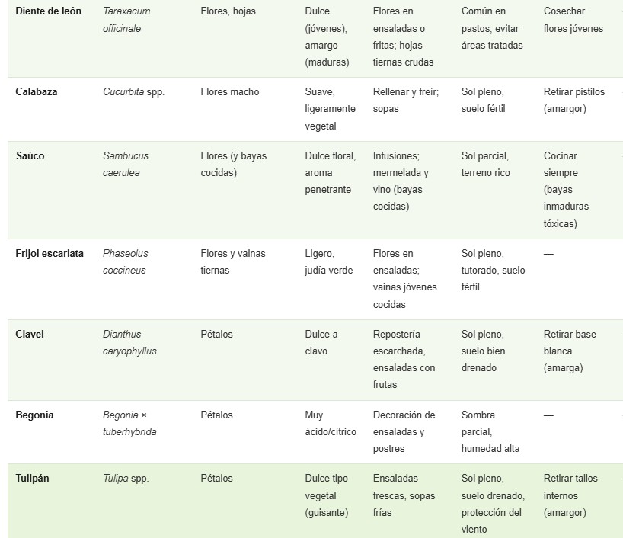Click the 'Saúco' row name

point(30,155)
